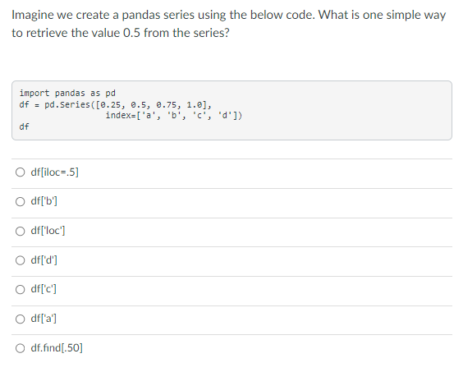The height and width of the screenshot is (372, 454).
Task: Click the final 'df' line in code block
Action: [x=24, y=126]
